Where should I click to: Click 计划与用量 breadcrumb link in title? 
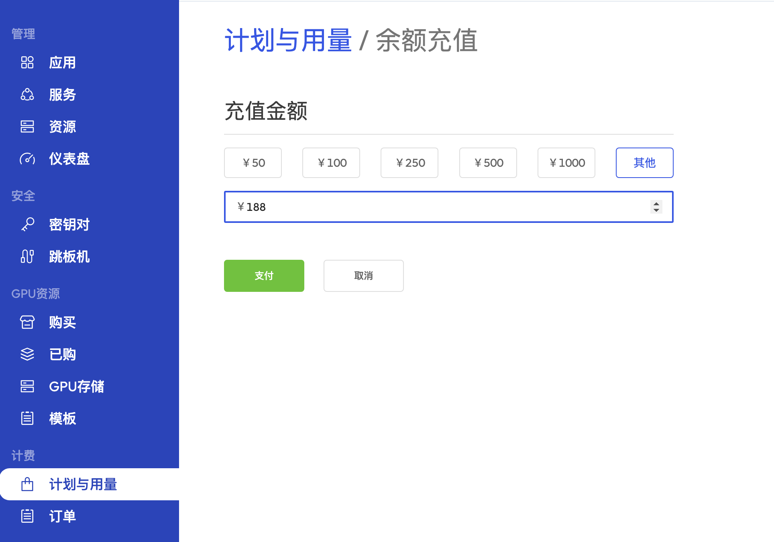[288, 40]
